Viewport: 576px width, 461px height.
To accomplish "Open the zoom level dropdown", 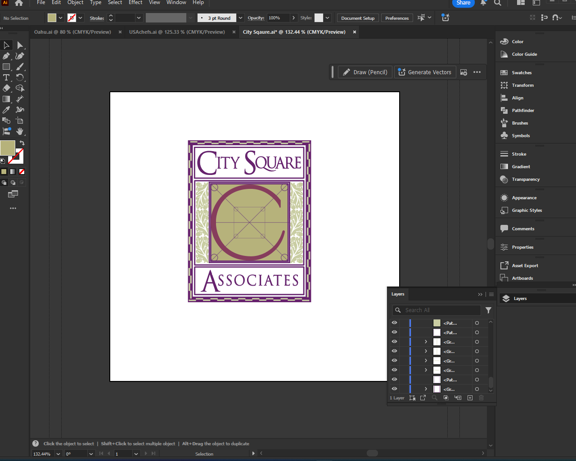I will coord(58,454).
